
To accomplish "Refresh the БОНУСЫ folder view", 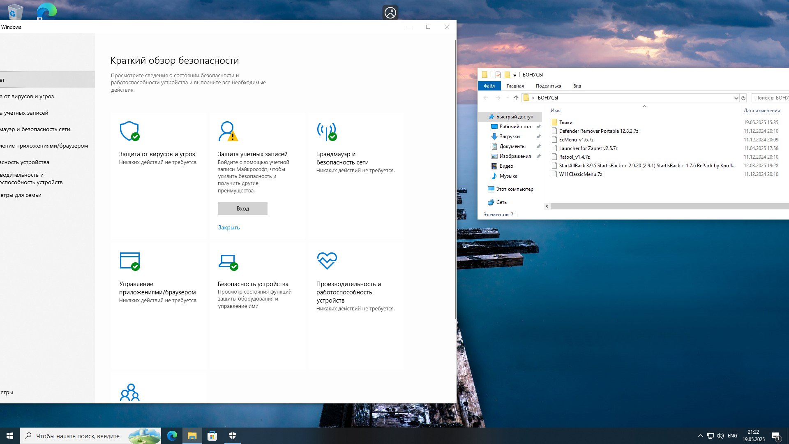I will point(743,98).
